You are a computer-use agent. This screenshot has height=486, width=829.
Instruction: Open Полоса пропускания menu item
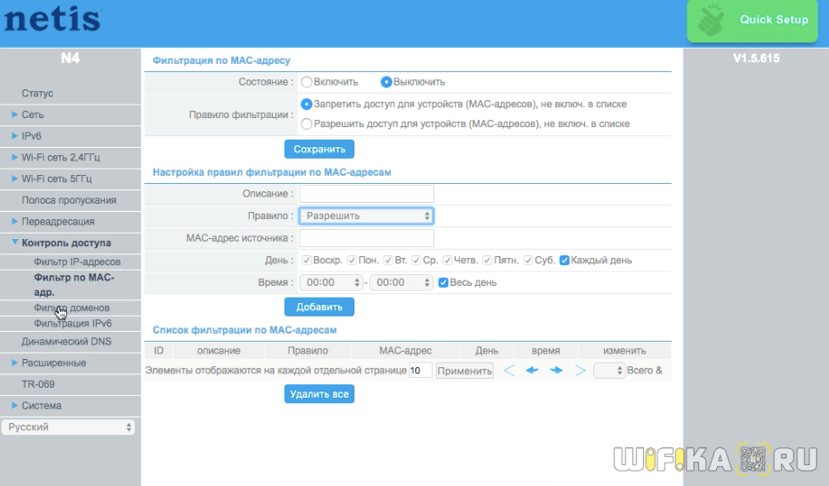pyautogui.click(x=70, y=200)
